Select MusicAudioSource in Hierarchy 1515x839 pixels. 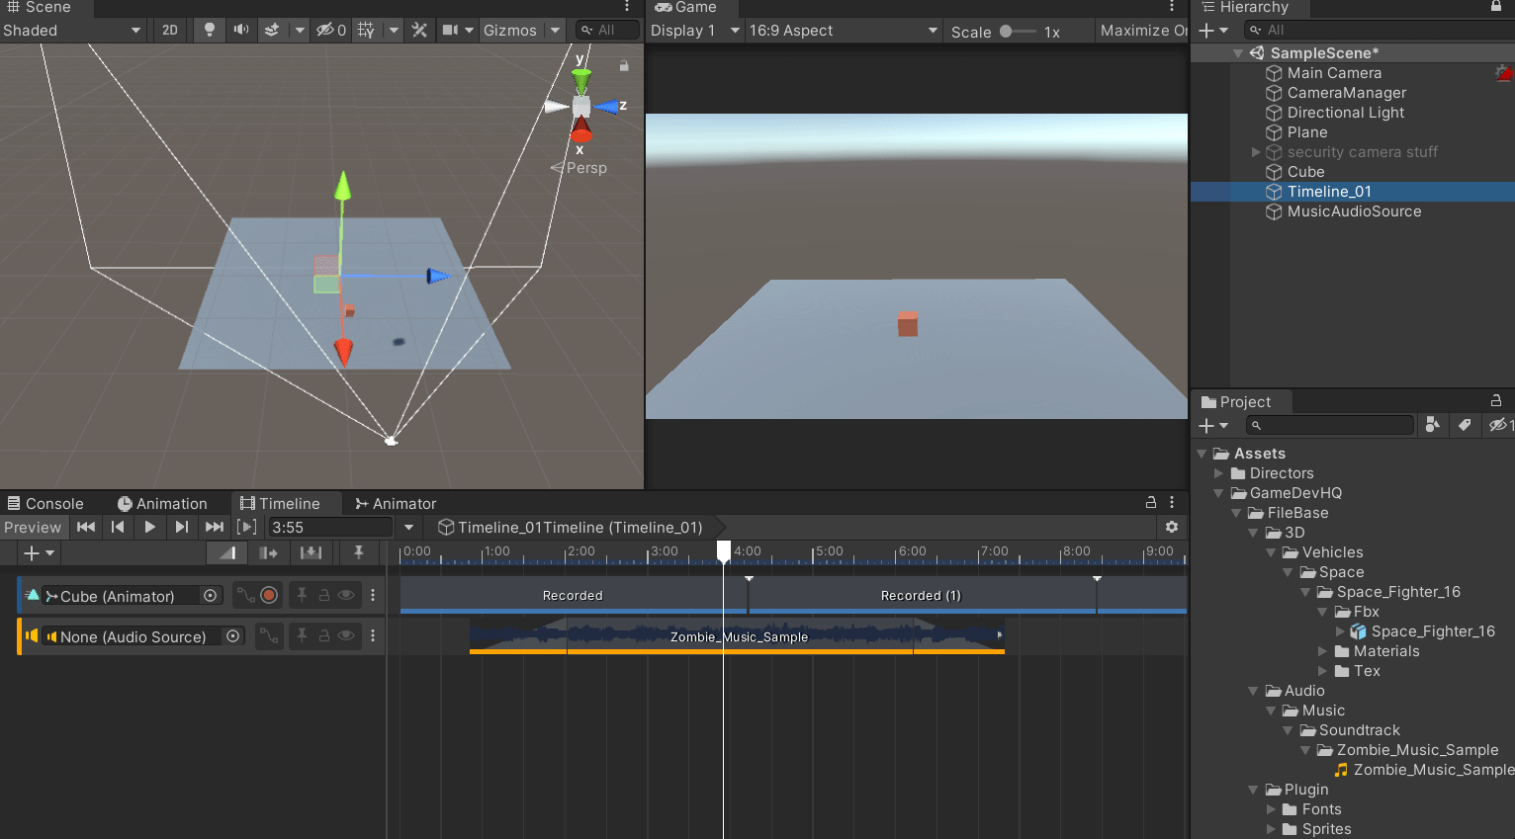(1353, 211)
